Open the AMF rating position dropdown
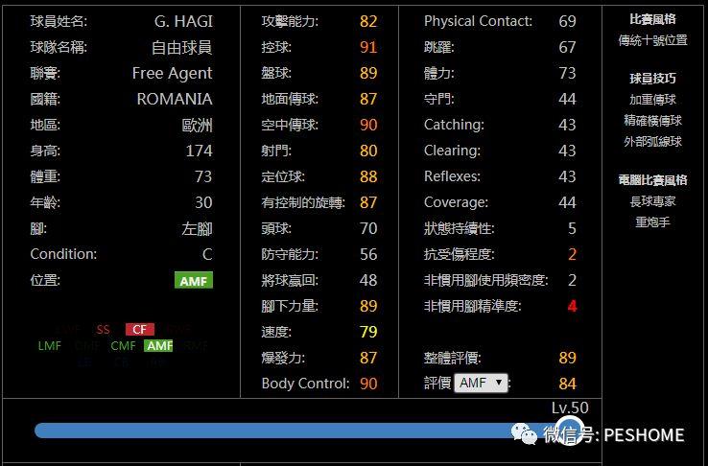708x466 pixels. tap(481, 383)
